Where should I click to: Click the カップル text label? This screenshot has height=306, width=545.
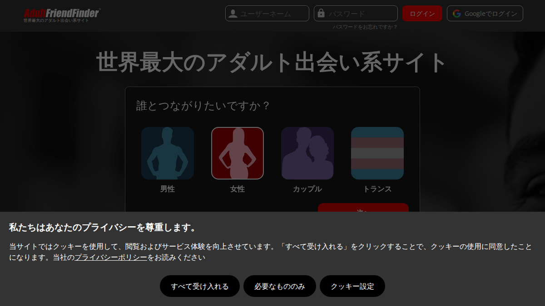(x=307, y=189)
